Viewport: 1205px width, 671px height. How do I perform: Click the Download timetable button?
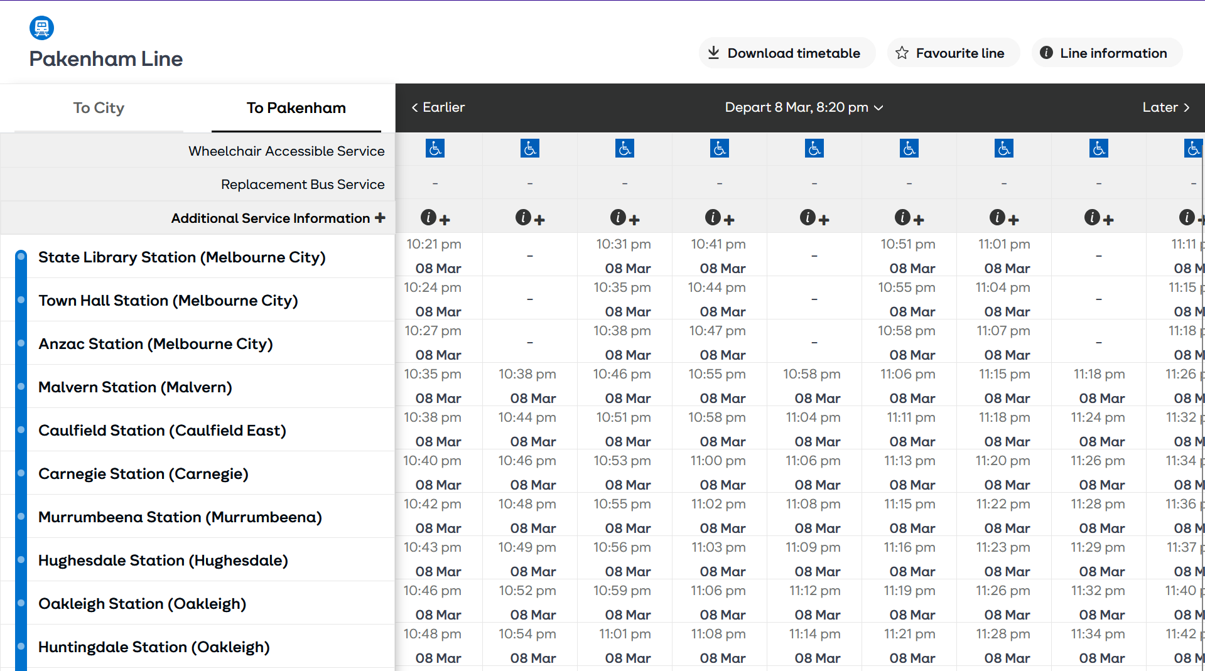click(x=786, y=53)
